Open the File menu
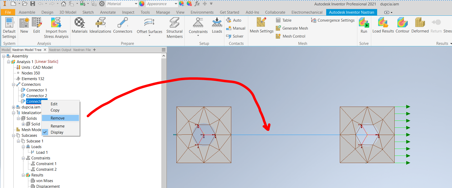Viewport: 452px width, 188px height. tap(8, 12)
